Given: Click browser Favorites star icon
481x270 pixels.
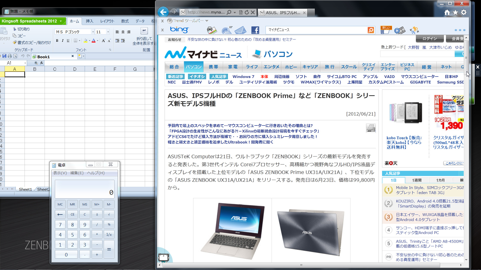Looking at the screenshot, I should coord(455,12).
